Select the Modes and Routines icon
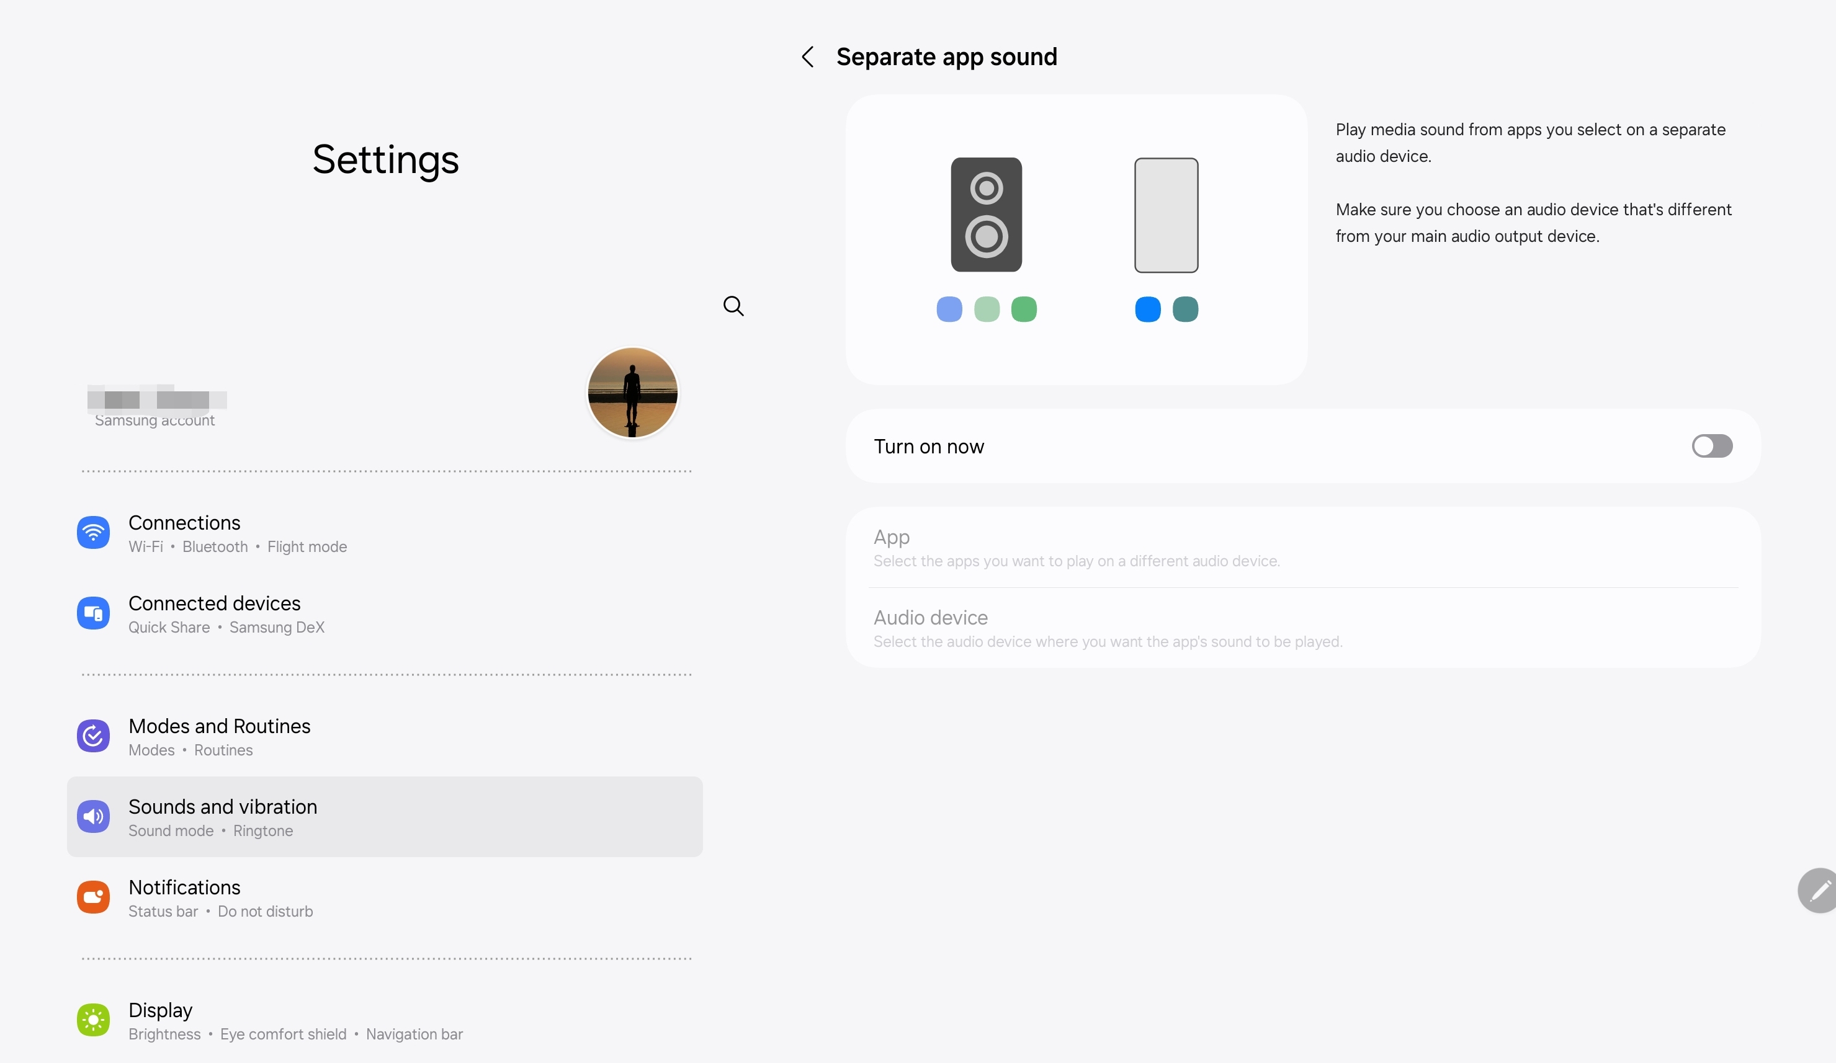Image resolution: width=1836 pixels, height=1063 pixels. [93, 736]
